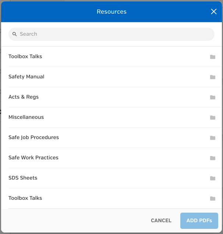
Task: Focus the Search input field
Action: pos(111,34)
